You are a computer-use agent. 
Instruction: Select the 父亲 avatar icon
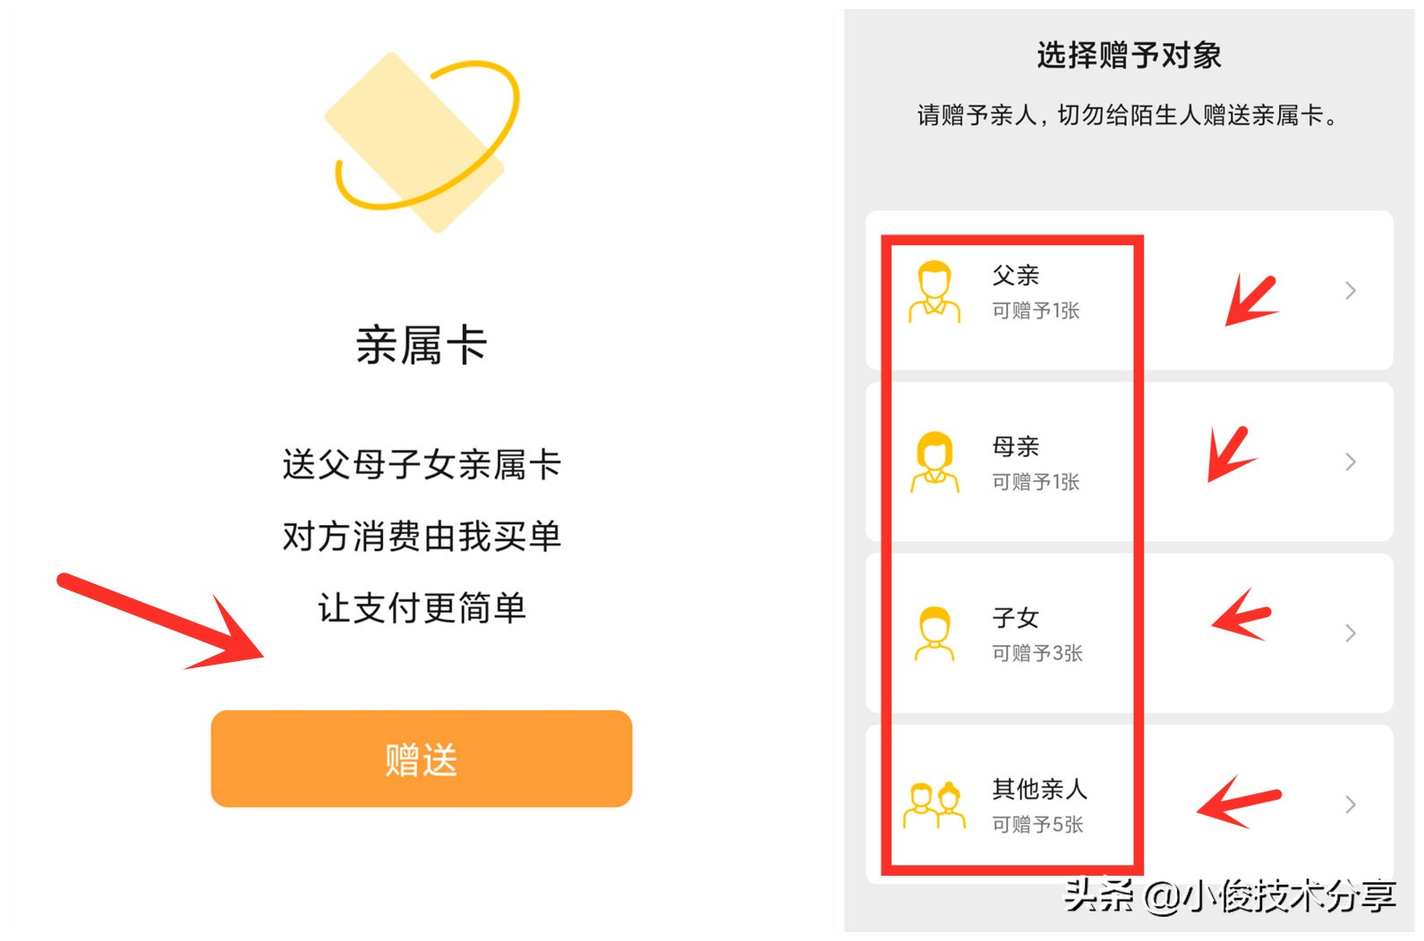tap(934, 293)
